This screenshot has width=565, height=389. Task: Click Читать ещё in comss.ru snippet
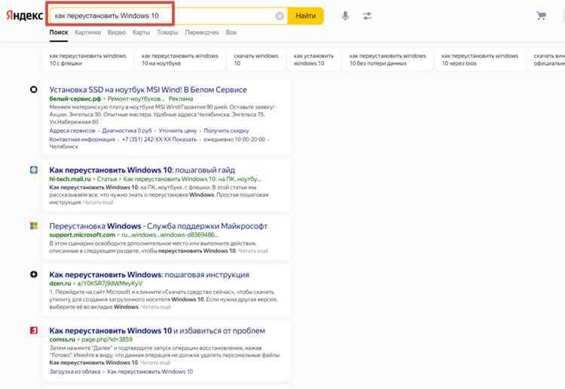155,363
